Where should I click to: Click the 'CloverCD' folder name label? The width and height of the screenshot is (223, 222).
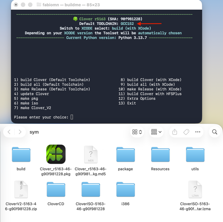tap(56, 204)
